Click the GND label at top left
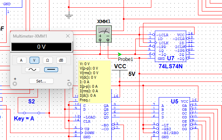The image size is (222, 140). pos(7,4)
